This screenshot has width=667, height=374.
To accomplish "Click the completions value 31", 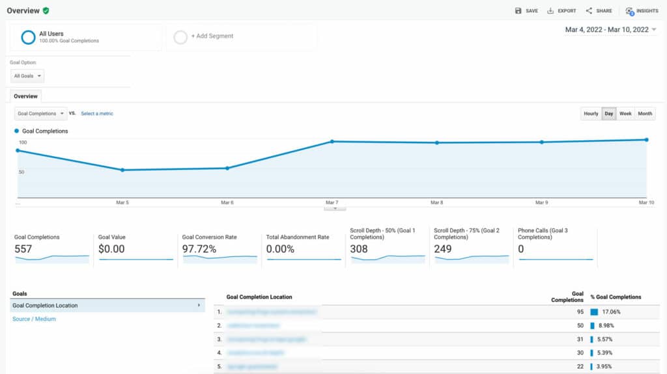I will (580, 339).
